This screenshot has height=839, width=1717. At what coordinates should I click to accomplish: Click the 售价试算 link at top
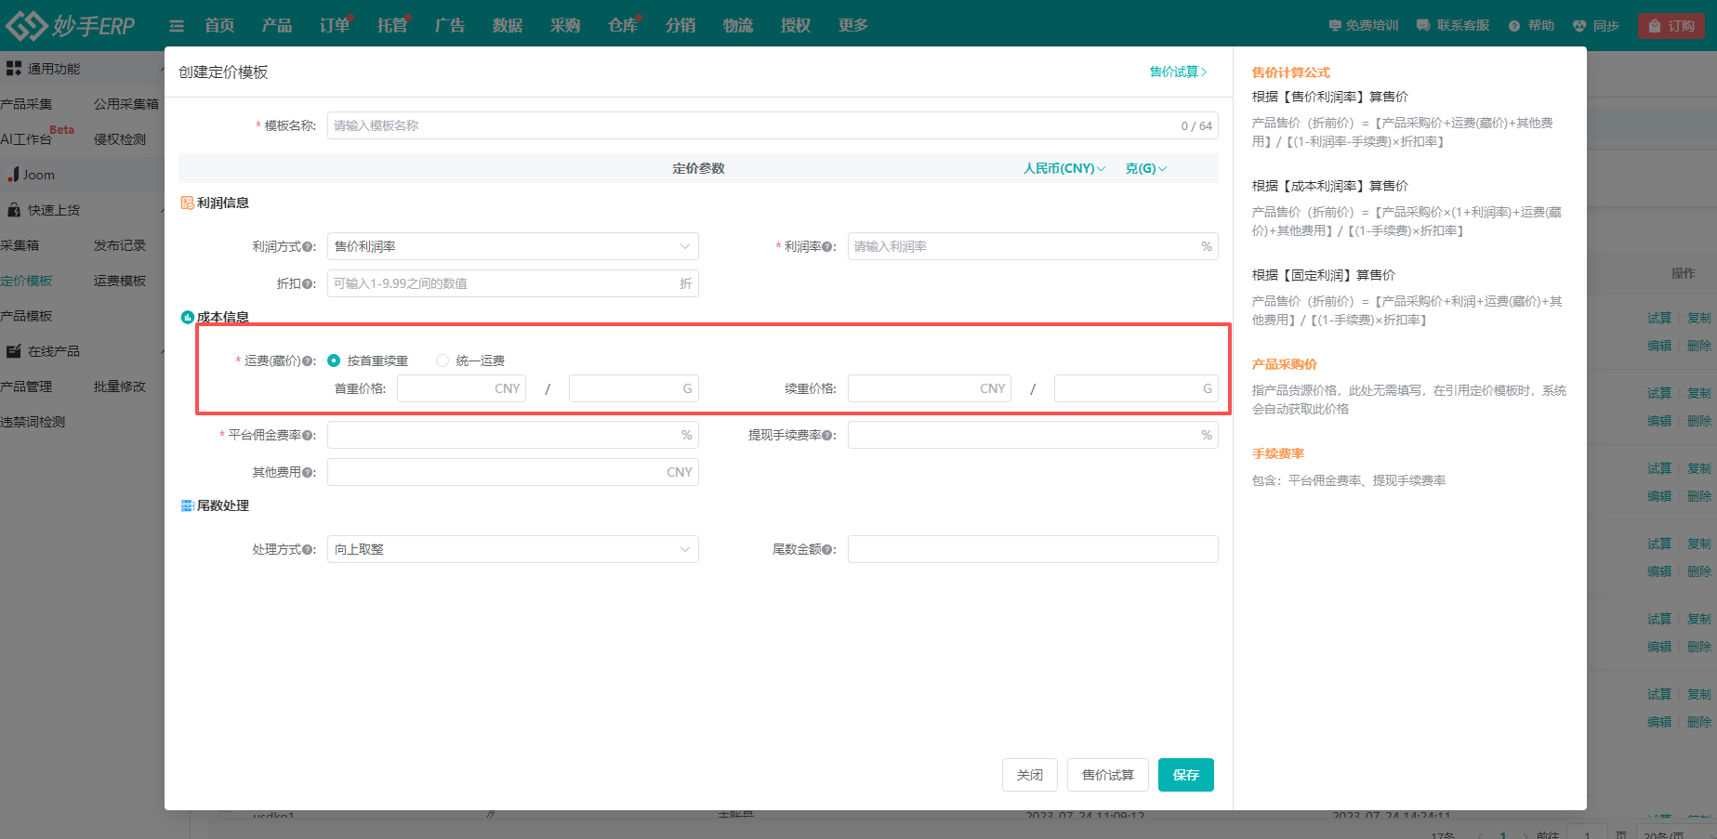(1178, 72)
